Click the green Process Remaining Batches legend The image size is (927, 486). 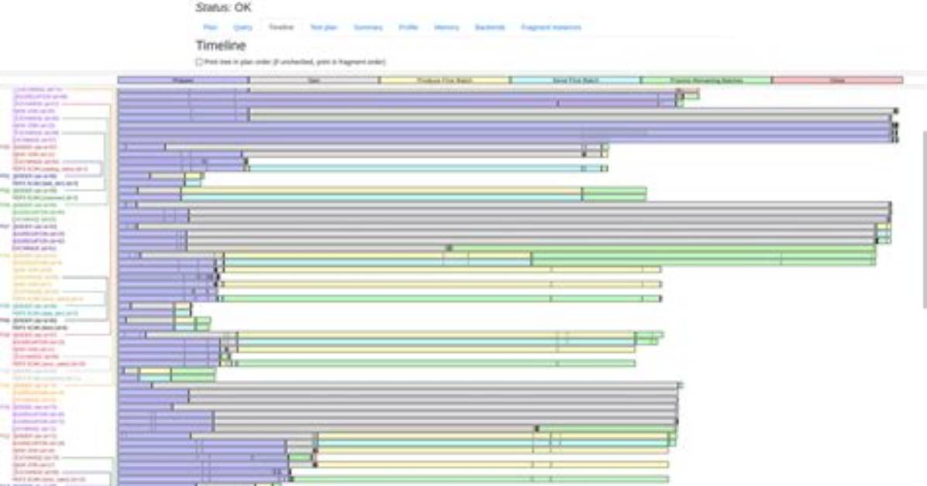click(x=706, y=80)
